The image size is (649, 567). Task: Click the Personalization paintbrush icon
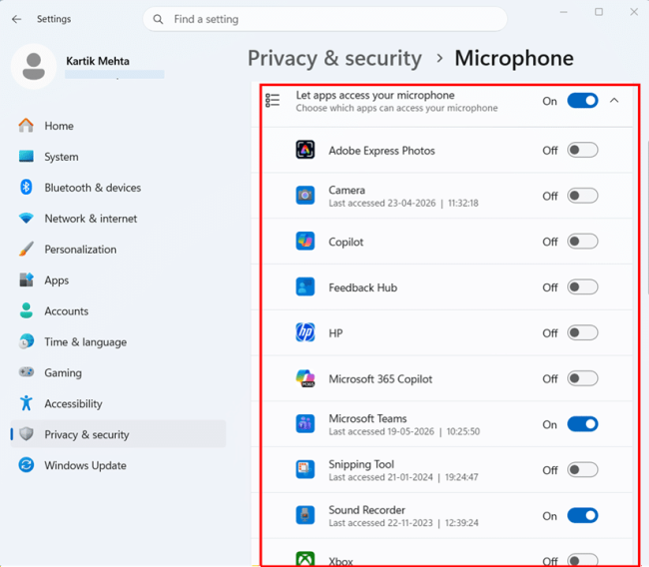[x=26, y=250]
